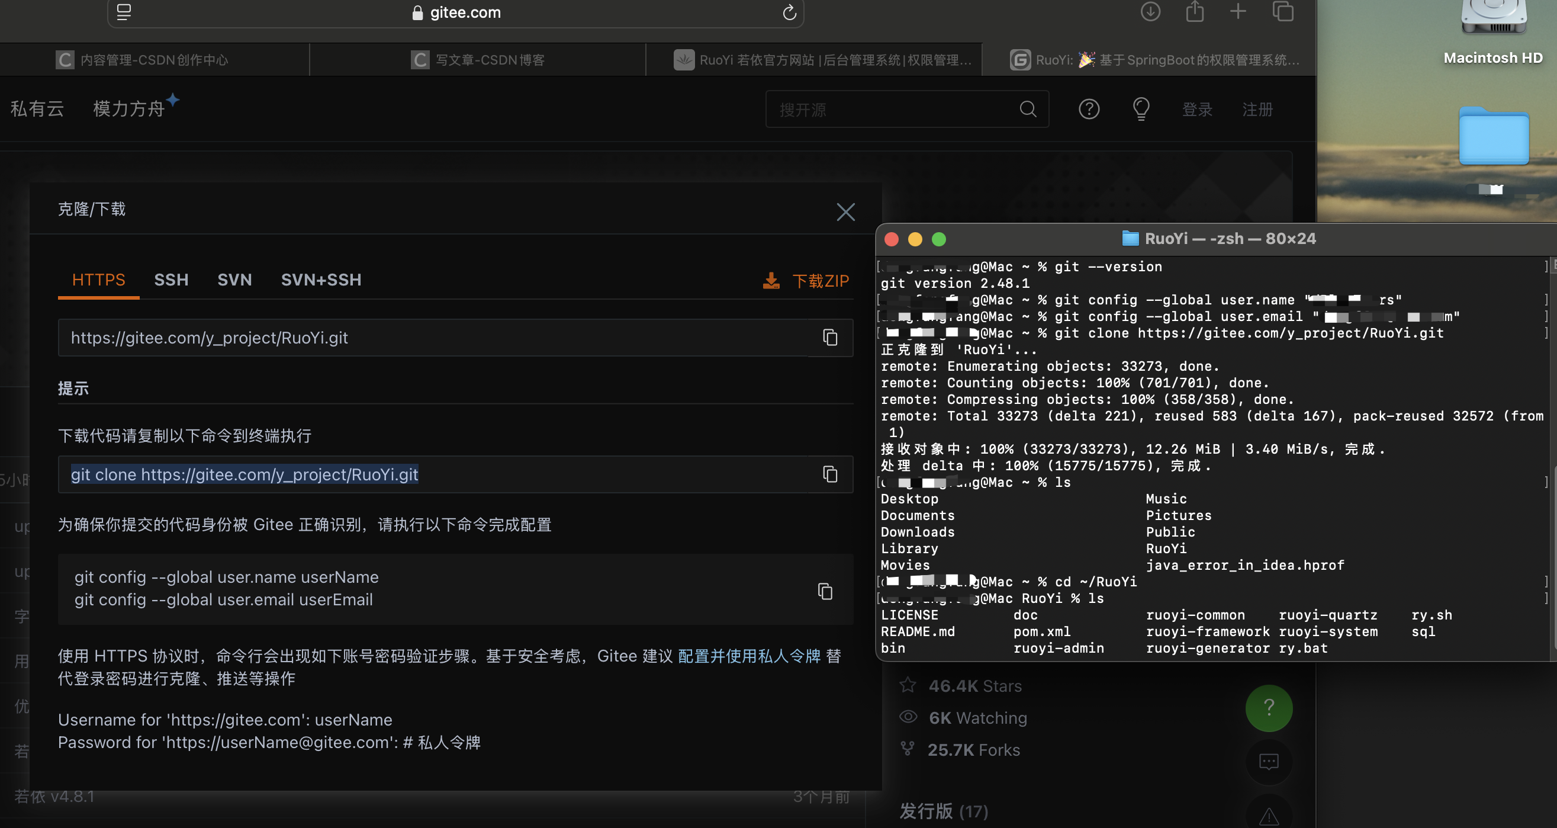Click the git clone command text field
This screenshot has width=1557, height=828.
(434, 474)
